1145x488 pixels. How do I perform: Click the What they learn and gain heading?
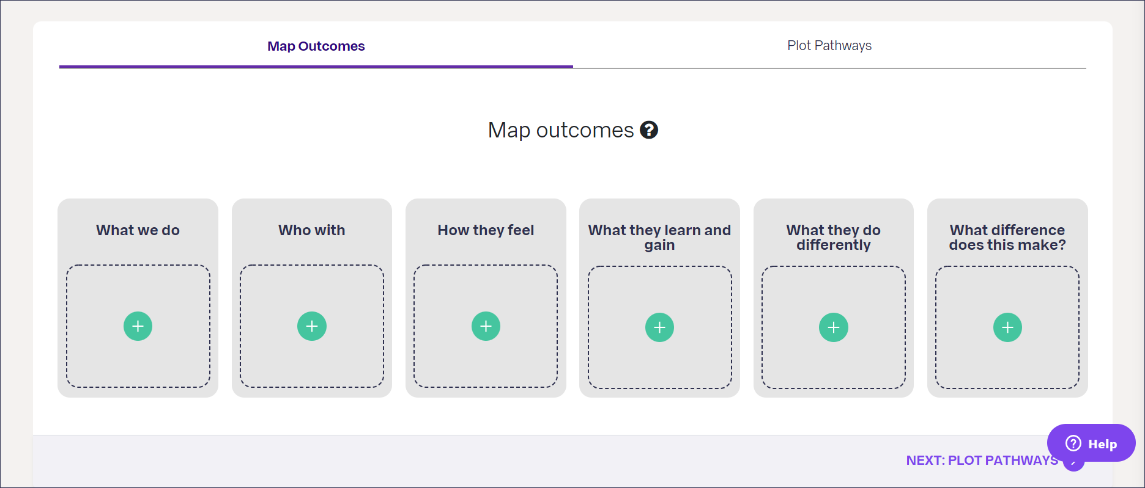659,238
